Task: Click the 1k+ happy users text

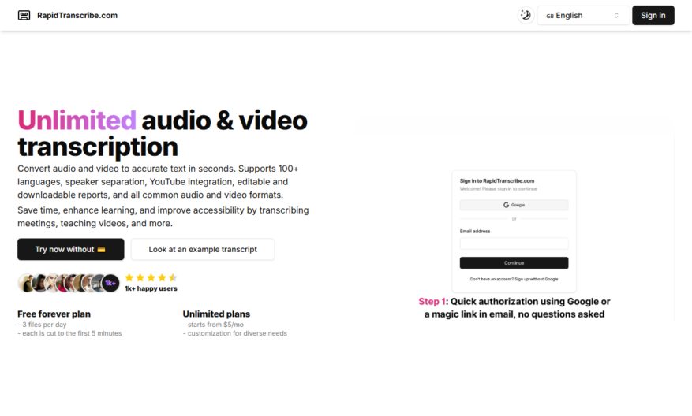Action: click(151, 288)
